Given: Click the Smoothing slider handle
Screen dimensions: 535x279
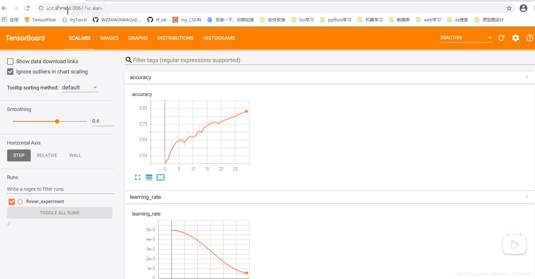Looking at the screenshot, I should 57,121.
